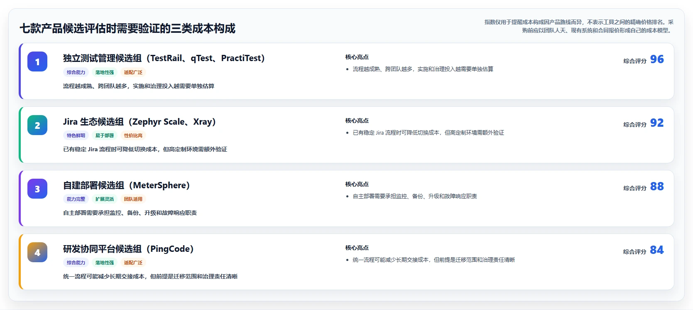The image size is (693, 310).
Task: Open the Jira 生态候选组 card title
Action: [x=140, y=122]
